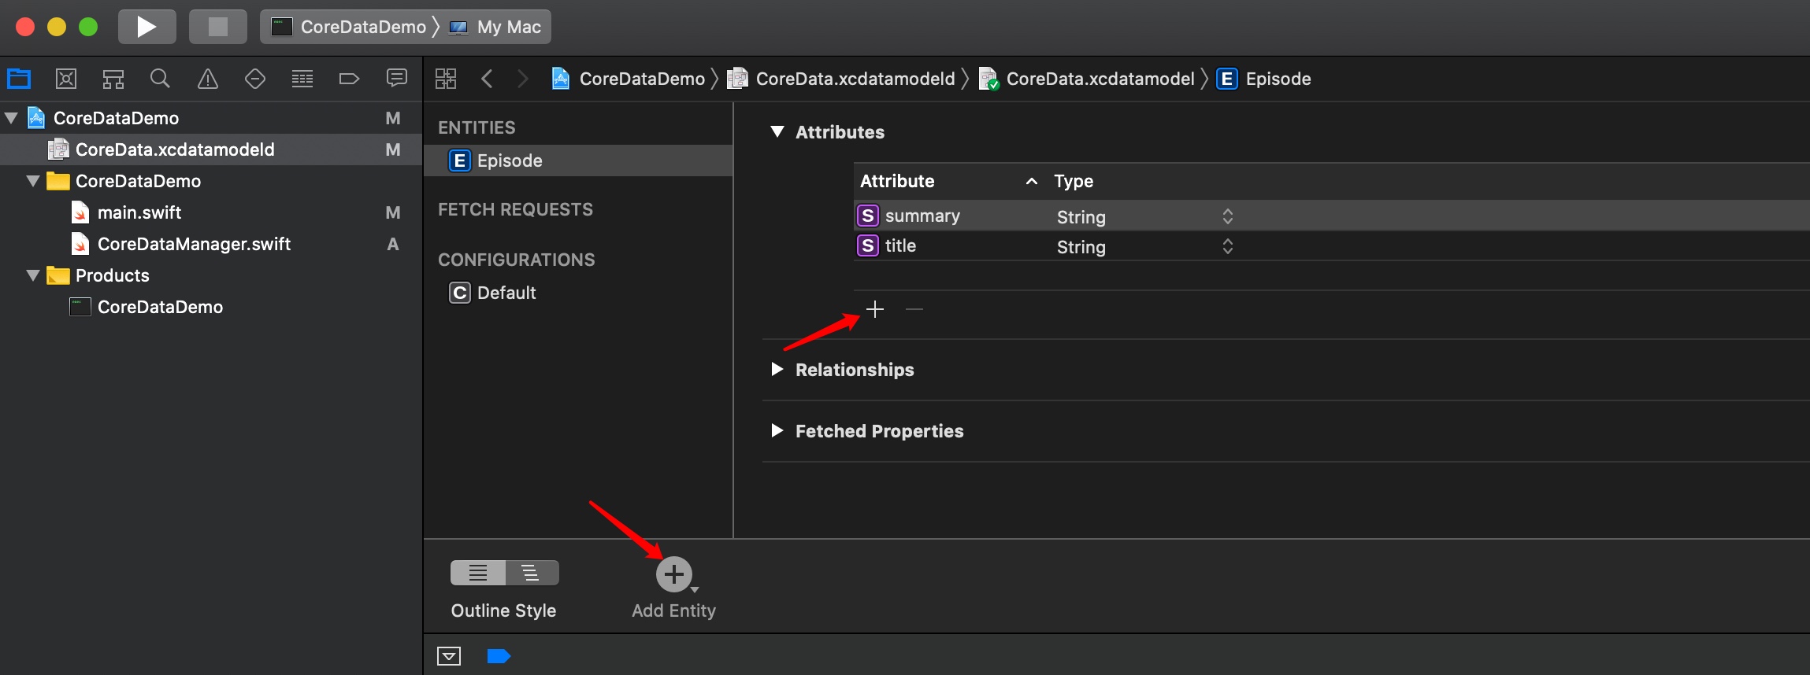Select the title attribute row

[1331, 246]
